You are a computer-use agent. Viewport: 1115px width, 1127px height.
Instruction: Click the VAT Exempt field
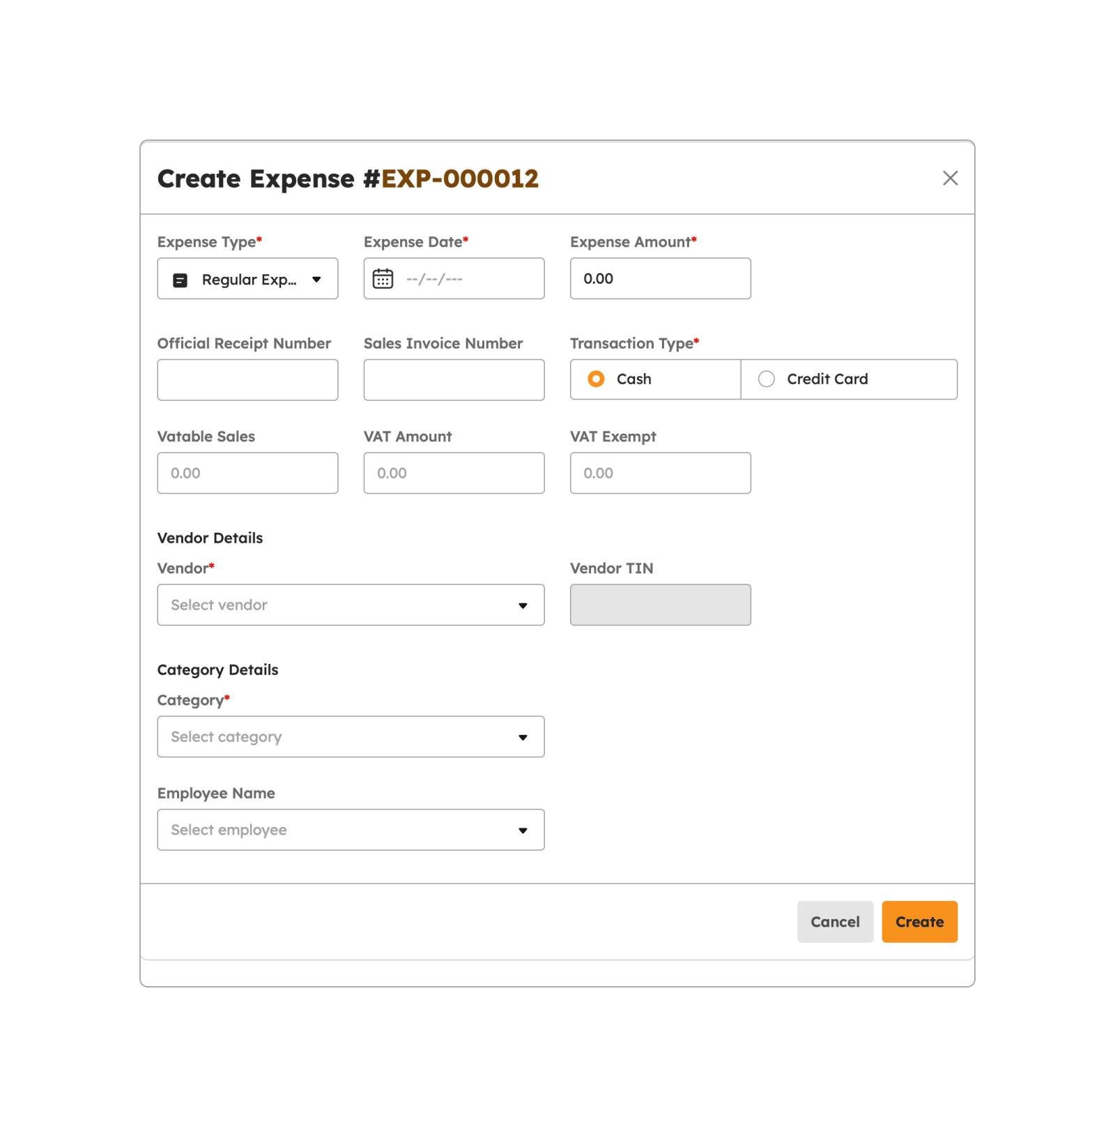660,473
